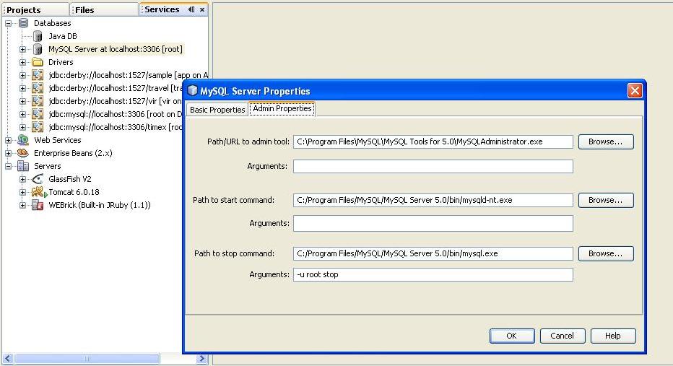Viewport: 673px width, 366px height.
Task: Browse for the start command path
Action: [x=606, y=200]
